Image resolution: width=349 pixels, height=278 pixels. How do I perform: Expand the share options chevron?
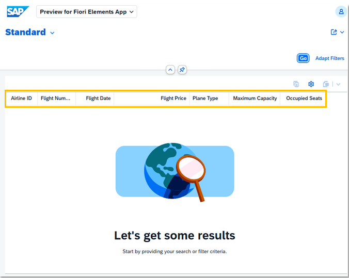coord(342,32)
